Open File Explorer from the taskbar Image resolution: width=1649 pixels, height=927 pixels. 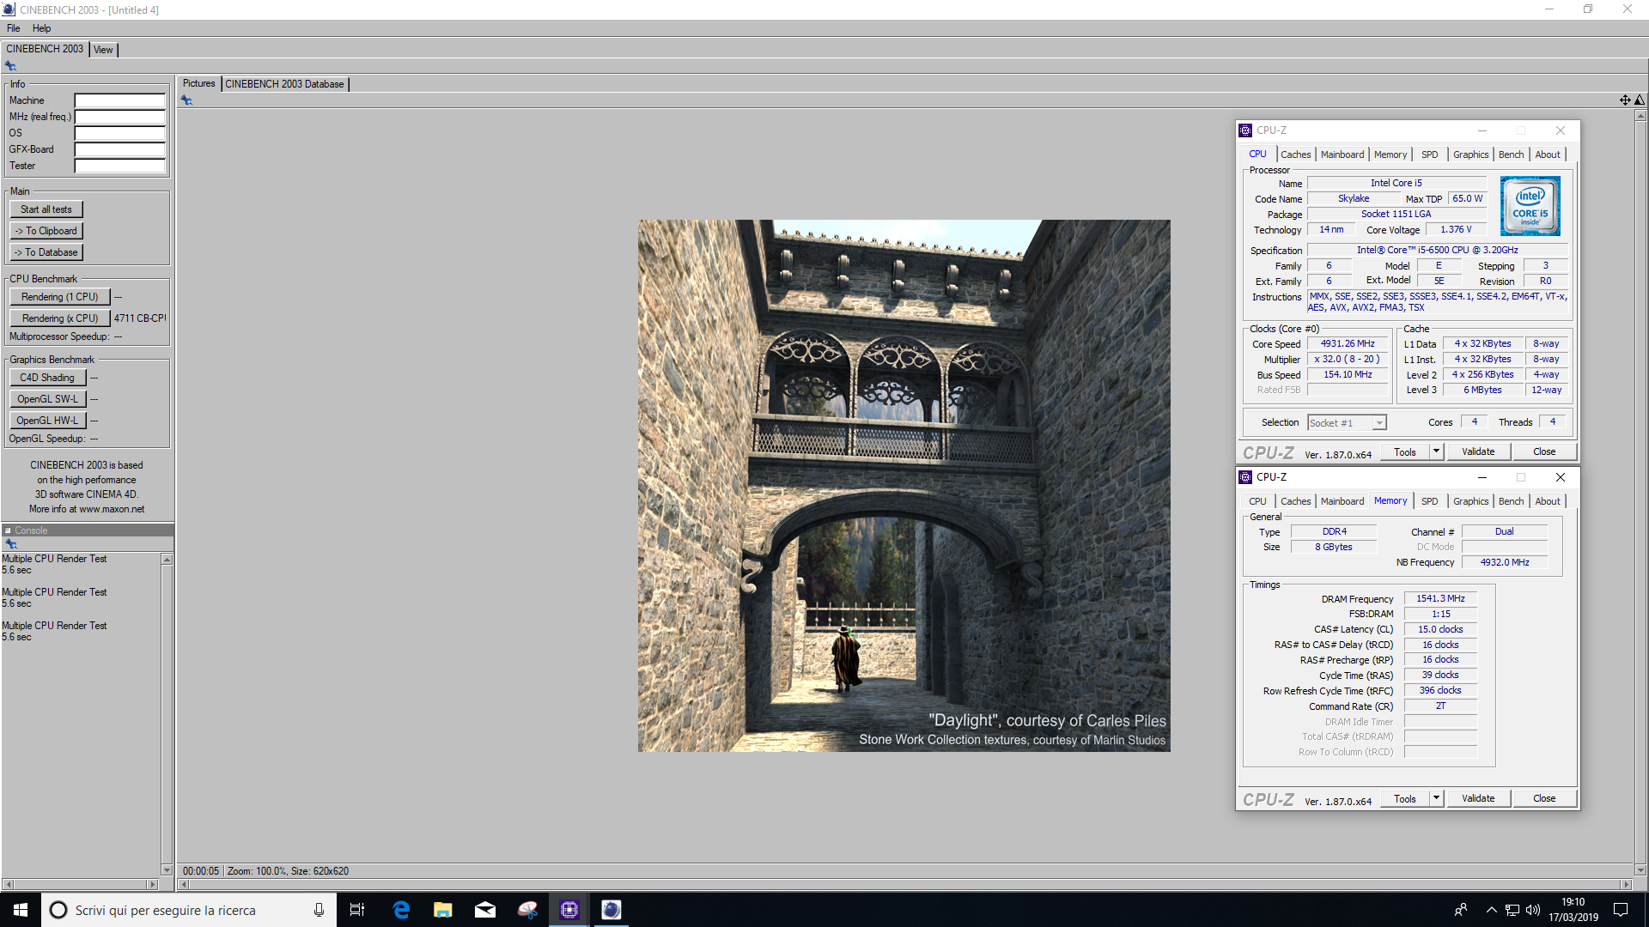click(x=443, y=910)
